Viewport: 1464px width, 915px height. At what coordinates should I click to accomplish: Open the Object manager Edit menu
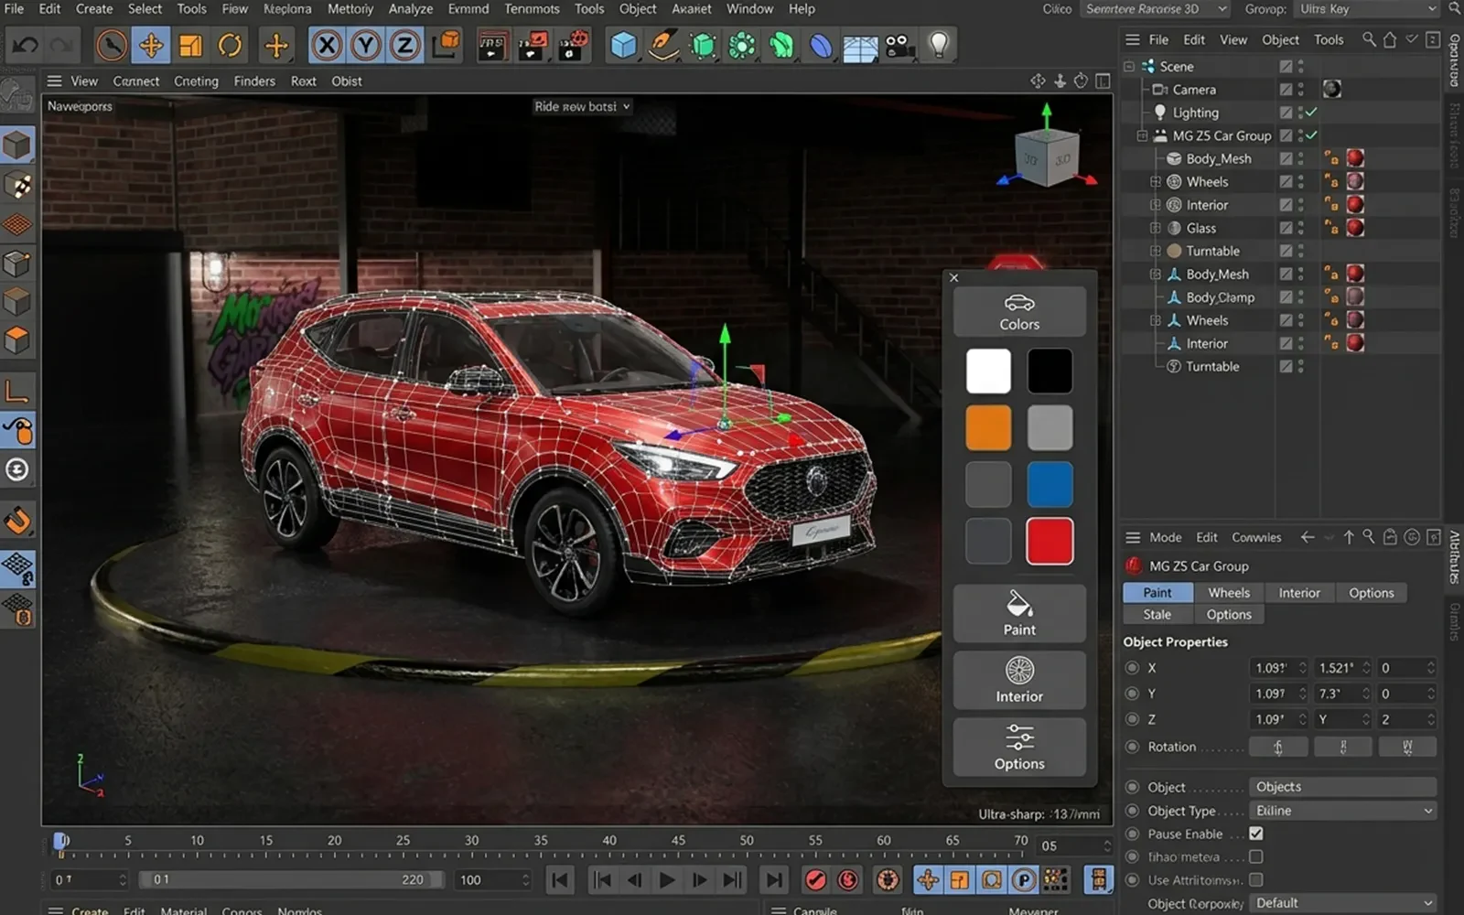click(x=1194, y=39)
